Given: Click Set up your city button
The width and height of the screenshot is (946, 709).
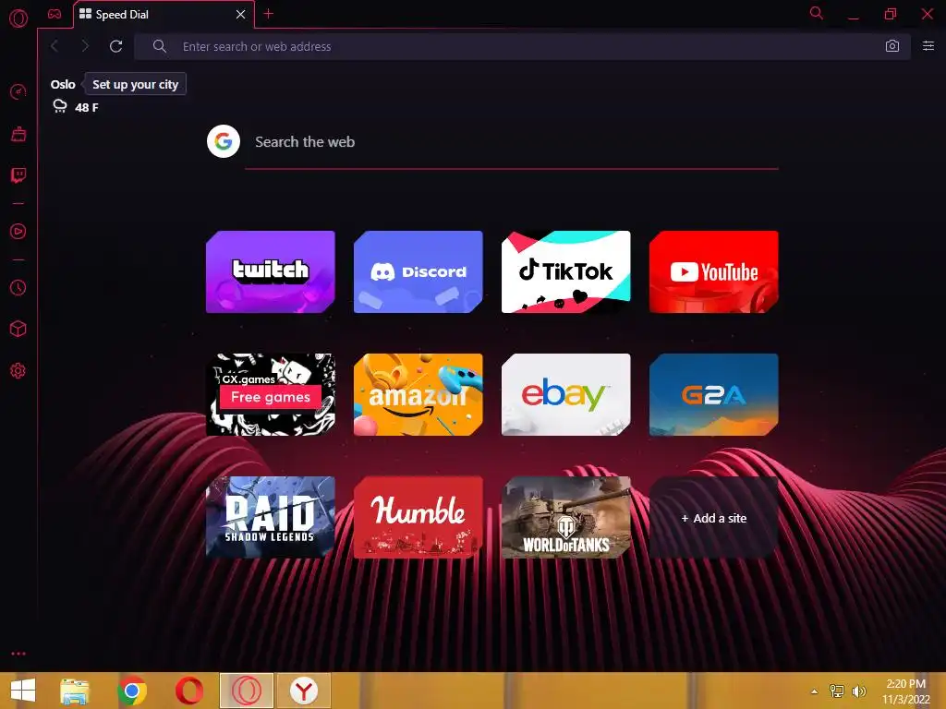Looking at the screenshot, I should pyautogui.click(x=135, y=84).
